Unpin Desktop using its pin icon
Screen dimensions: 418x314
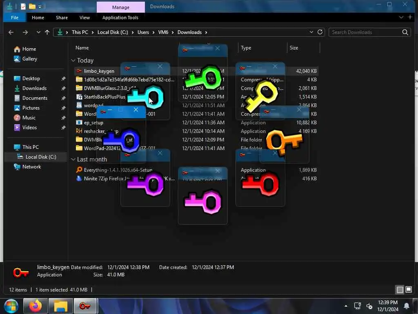[63, 78]
